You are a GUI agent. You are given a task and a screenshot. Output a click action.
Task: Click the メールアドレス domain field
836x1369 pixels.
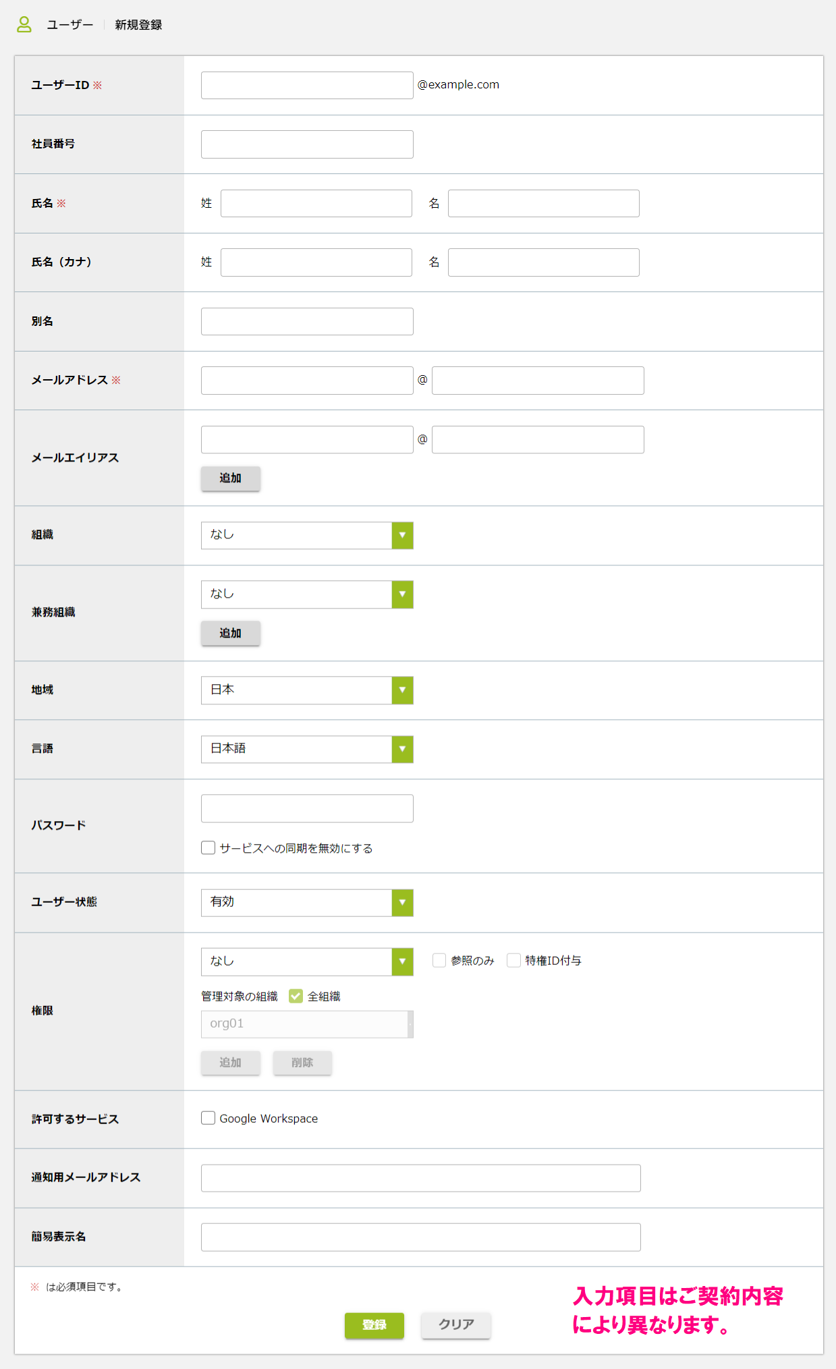click(538, 381)
